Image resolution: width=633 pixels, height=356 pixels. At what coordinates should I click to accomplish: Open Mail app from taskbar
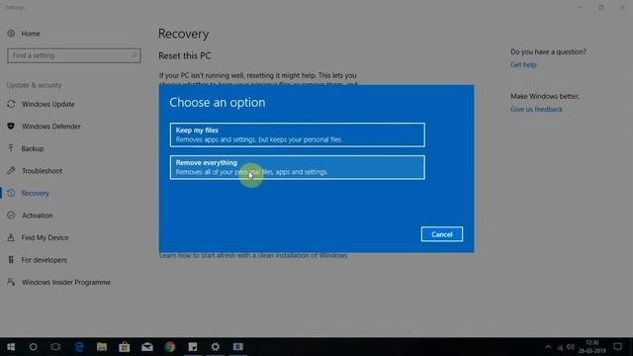pos(147,347)
